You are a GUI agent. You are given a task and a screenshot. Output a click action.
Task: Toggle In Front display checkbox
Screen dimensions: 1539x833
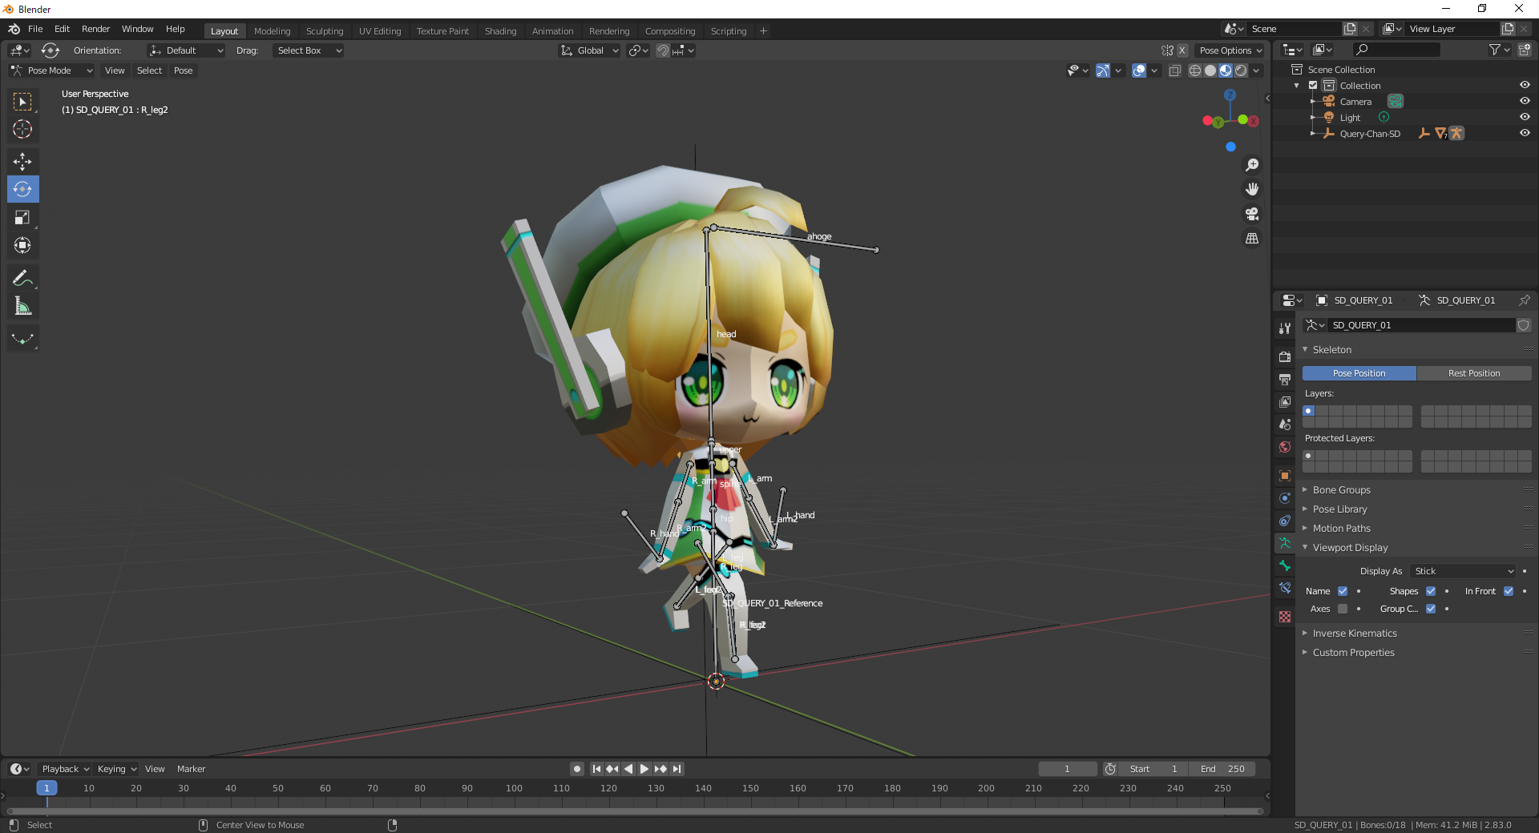tap(1509, 591)
